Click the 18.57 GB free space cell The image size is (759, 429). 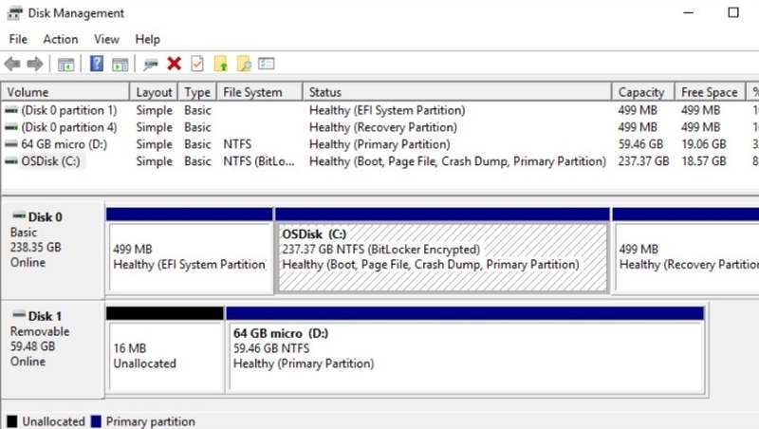coord(704,161)
